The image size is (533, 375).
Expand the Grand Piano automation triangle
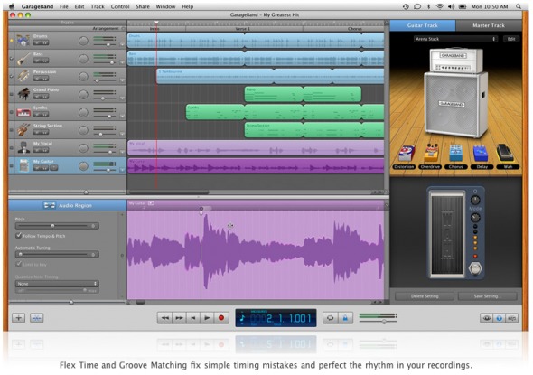pos(122,98)
